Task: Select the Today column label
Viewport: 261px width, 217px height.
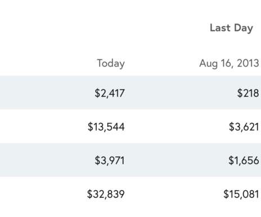Action: click(x=111, y=63)
